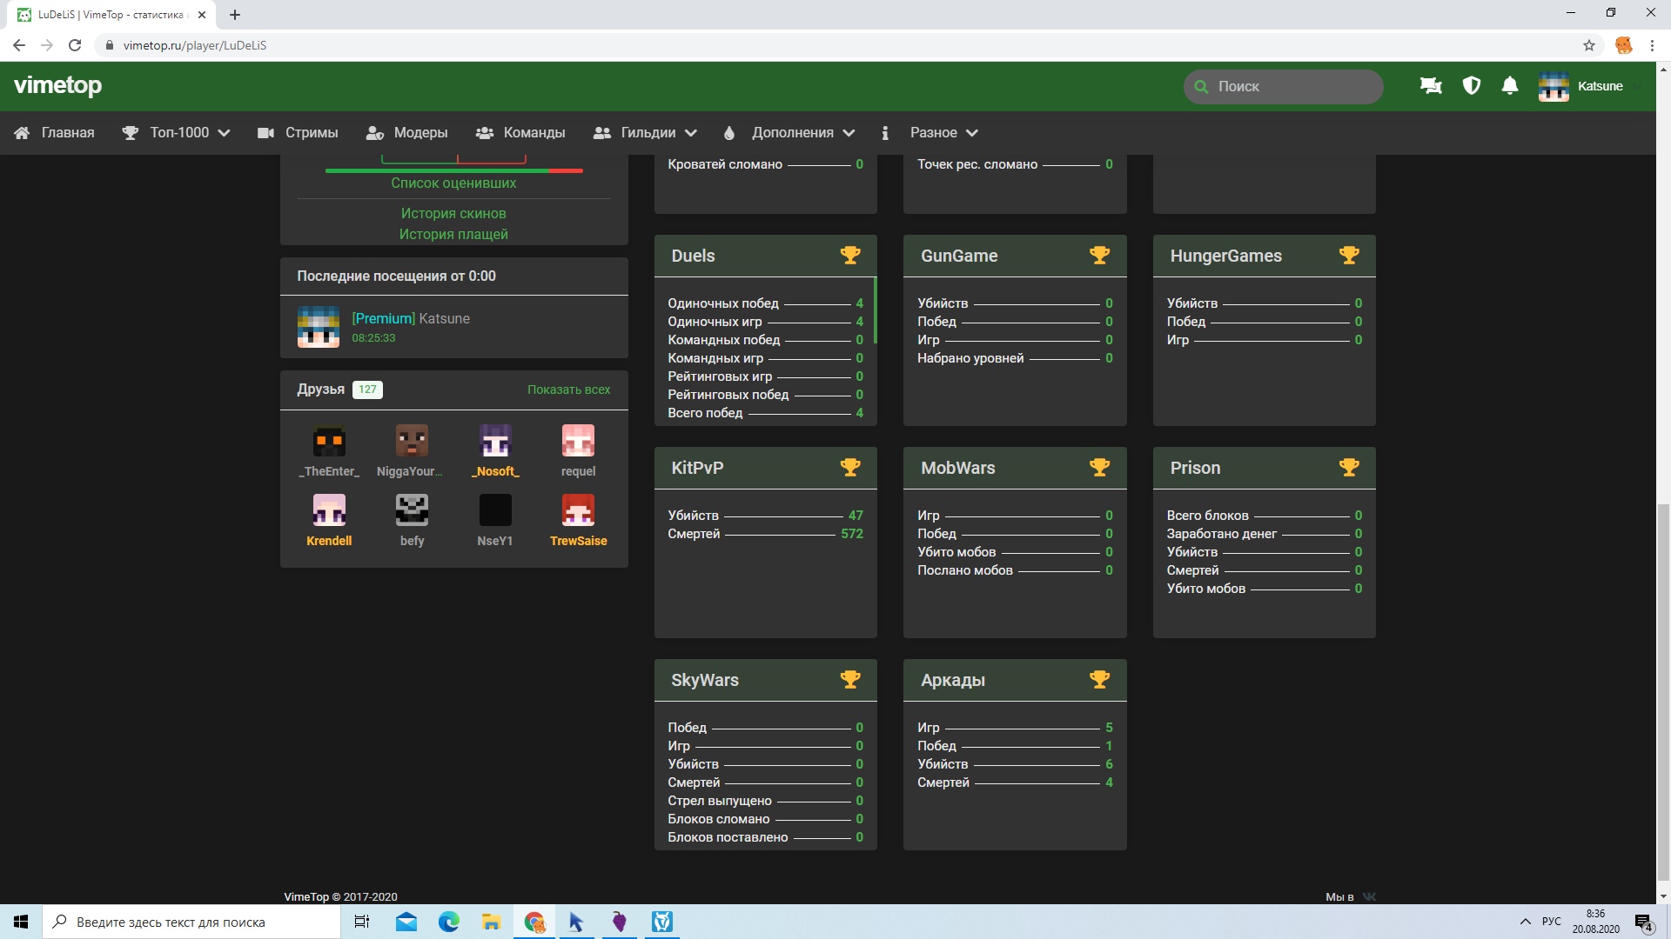Switch keyboard language РУС indicator
Image resolution: width=1671 pixels, height=939 pixels.
tap(1551, 922)
